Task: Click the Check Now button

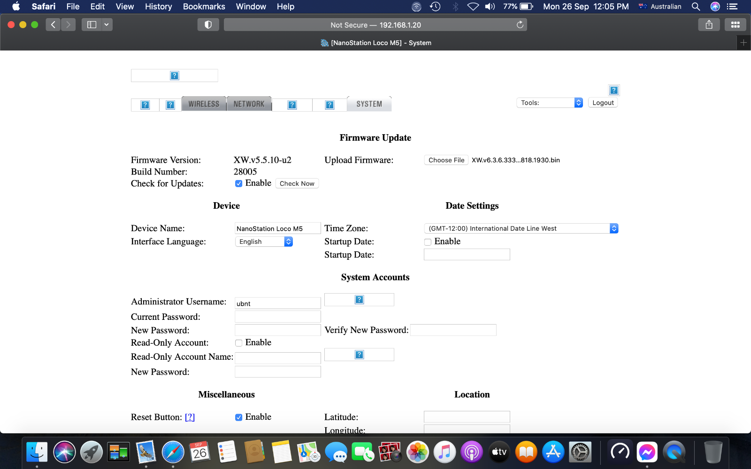Action: [297, 183]
